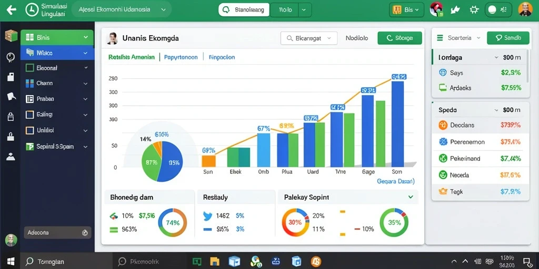Switch to the Papyrtonoon tab

coord(181,57)
